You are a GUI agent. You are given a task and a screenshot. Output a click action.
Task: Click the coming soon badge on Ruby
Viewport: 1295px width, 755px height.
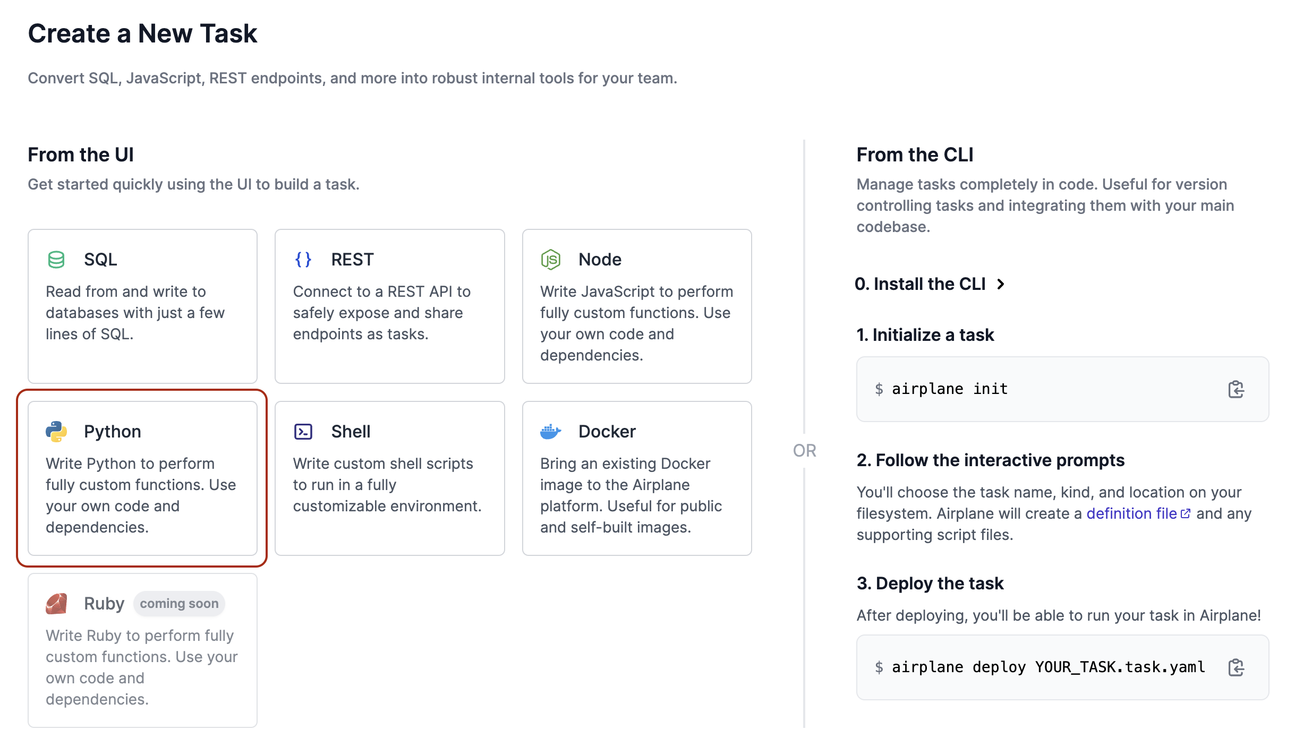[x=179, y=604]
